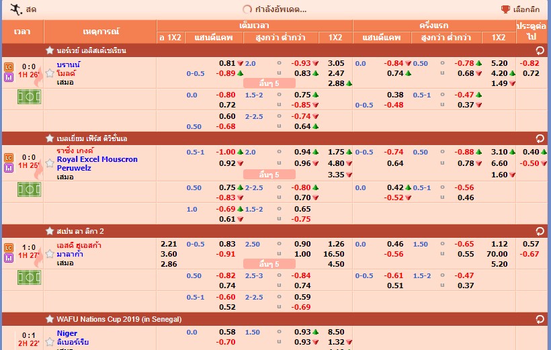Favorite the WAFU Nations Cup 2019 league star
This screenshot has width=551, height=350.
point(50,319)
